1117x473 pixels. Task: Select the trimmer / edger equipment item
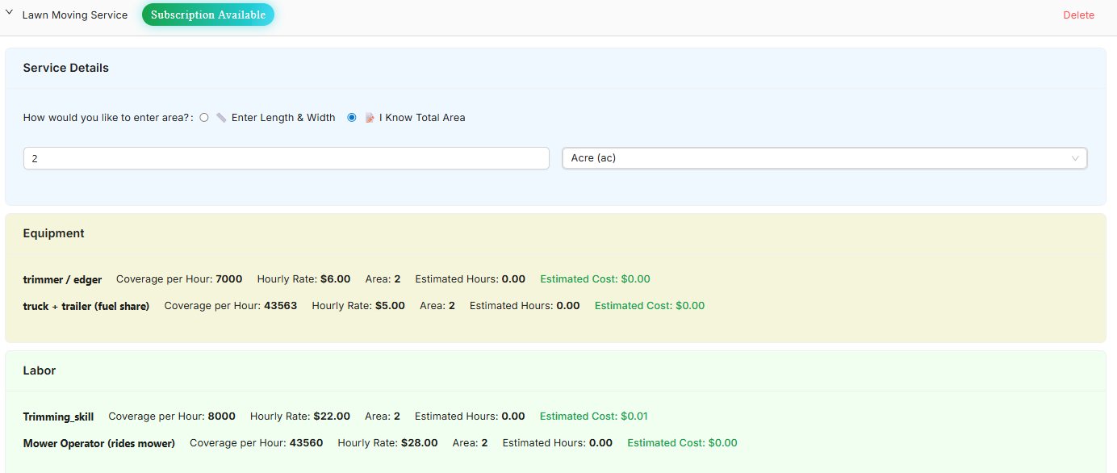click(x=63, y=280)
